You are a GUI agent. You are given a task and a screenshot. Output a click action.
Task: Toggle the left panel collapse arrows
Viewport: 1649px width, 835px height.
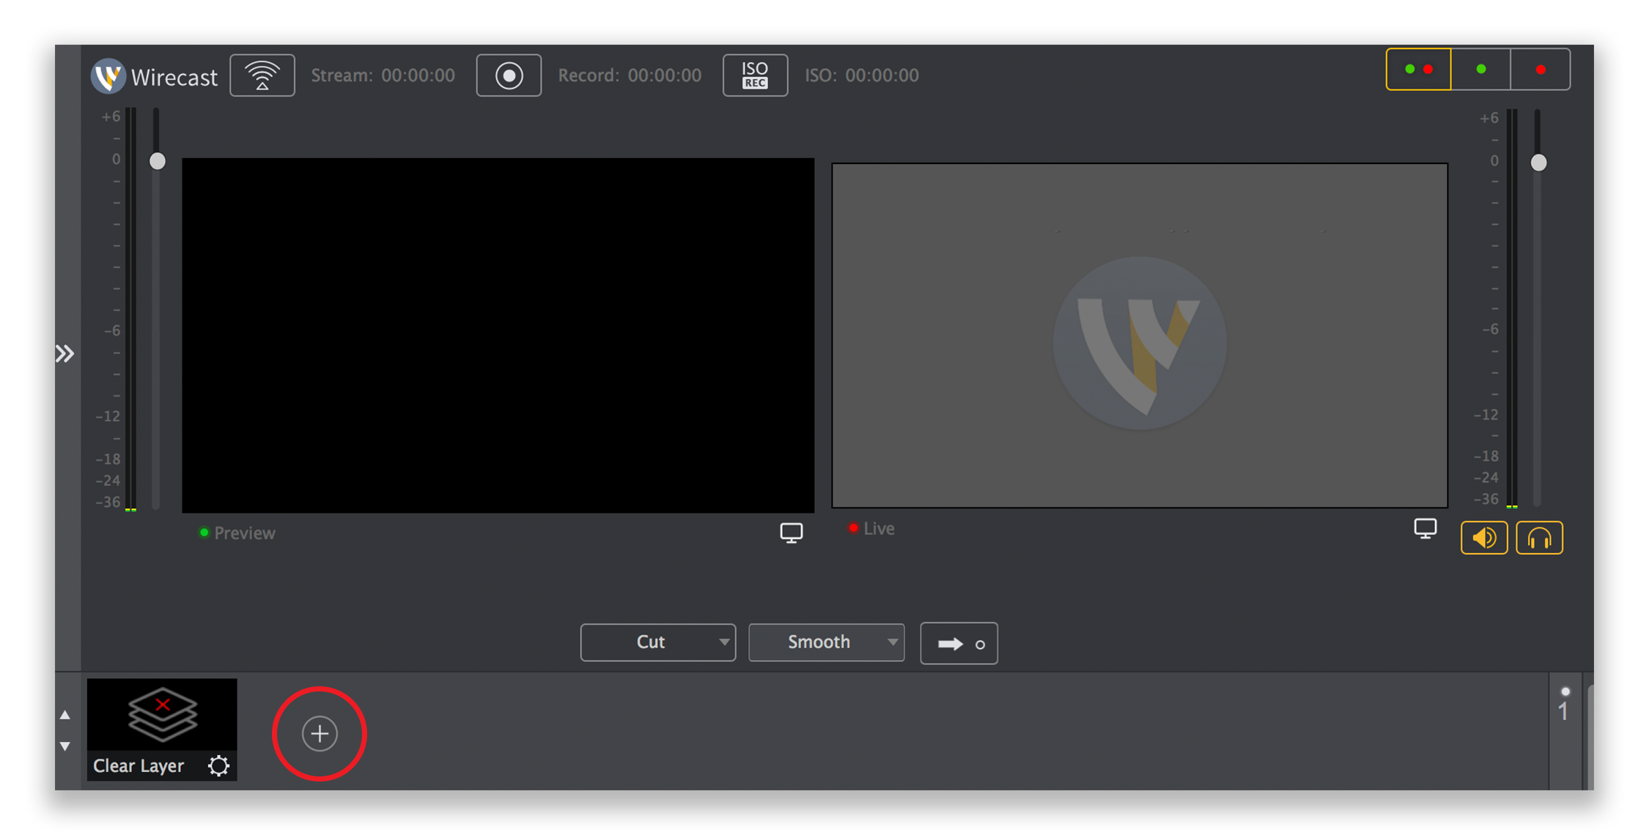[x=65, y=354]
